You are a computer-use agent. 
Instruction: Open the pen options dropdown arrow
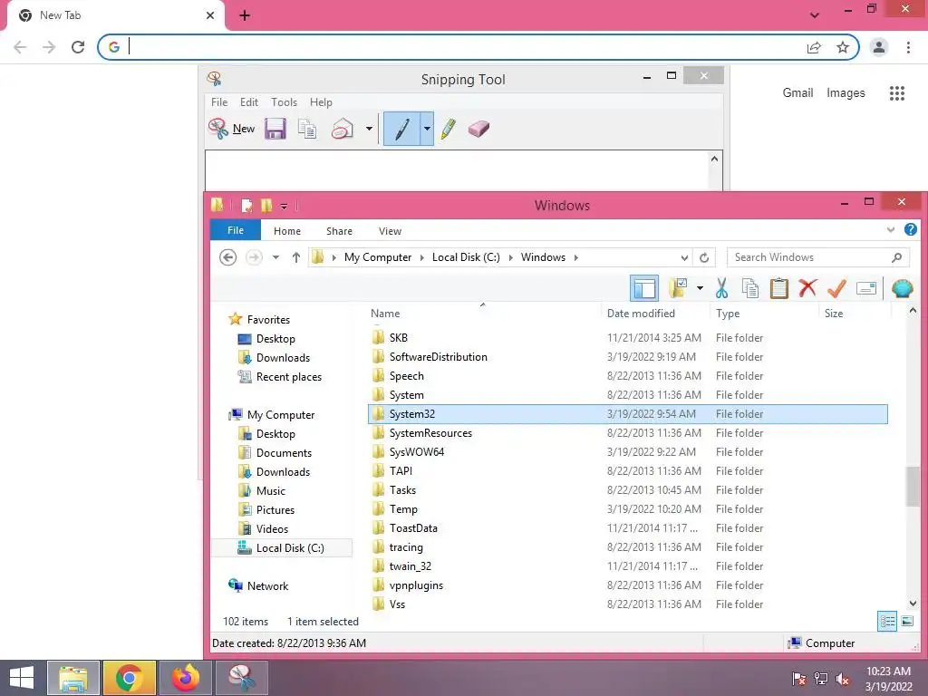pyautogui.click(x=427, y=129)
